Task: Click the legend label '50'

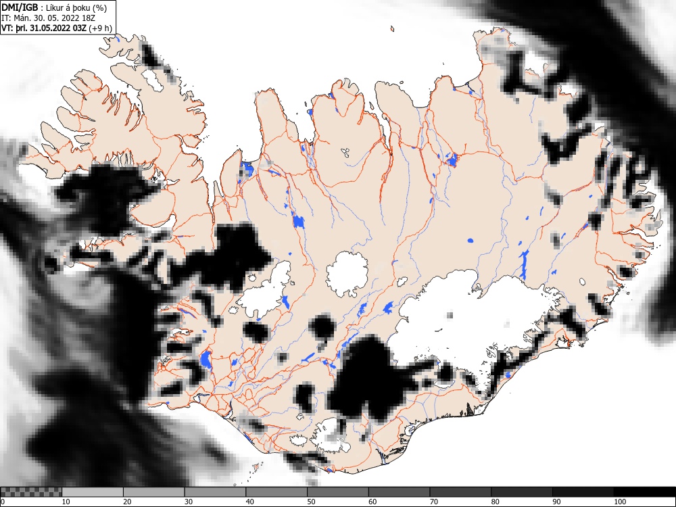Action: tap(311, 502)
